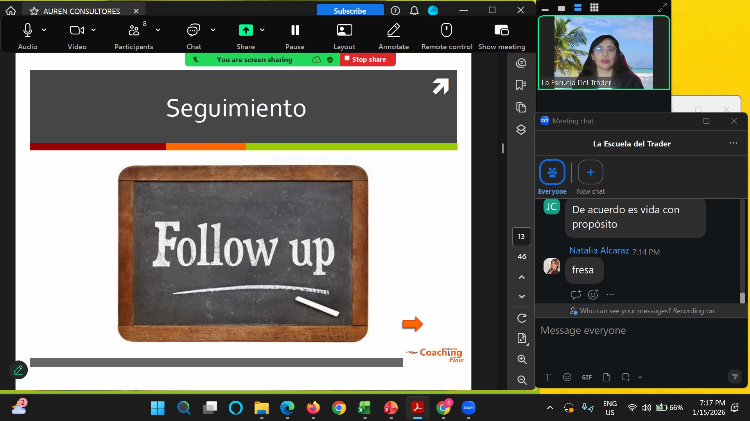Click the zoom out magnifier icon
Screen dimensions: 750x421
click(x=522, y=380)
